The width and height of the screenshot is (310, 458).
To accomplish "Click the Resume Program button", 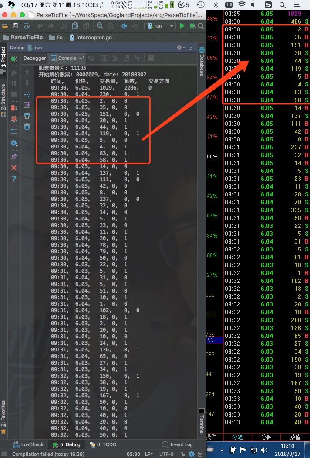I will (x=13, y=72).
